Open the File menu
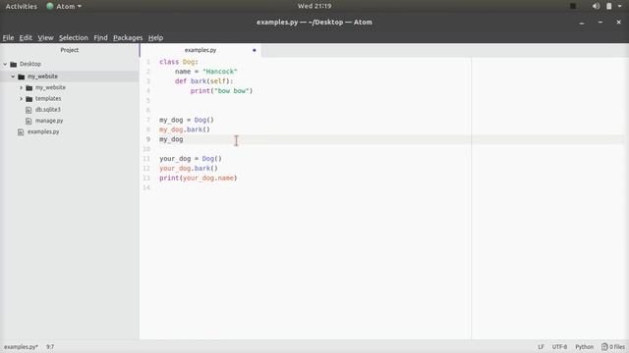This screenshot has height=353, width=629. 8,37
